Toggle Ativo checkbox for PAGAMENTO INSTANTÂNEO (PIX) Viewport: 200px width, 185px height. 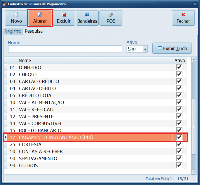[x=179, y=137]
